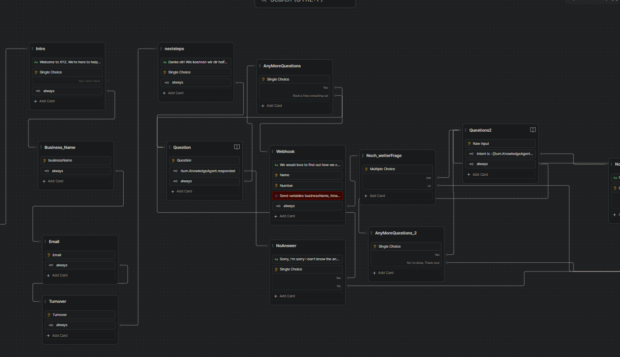620x357 pixels.
Task: Select the turn.KnowledgeAgent.responded transition card
Action: point(207,171)
